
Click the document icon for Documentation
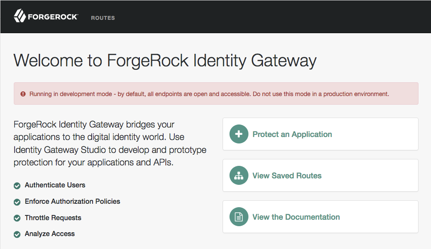click(239, 217)
